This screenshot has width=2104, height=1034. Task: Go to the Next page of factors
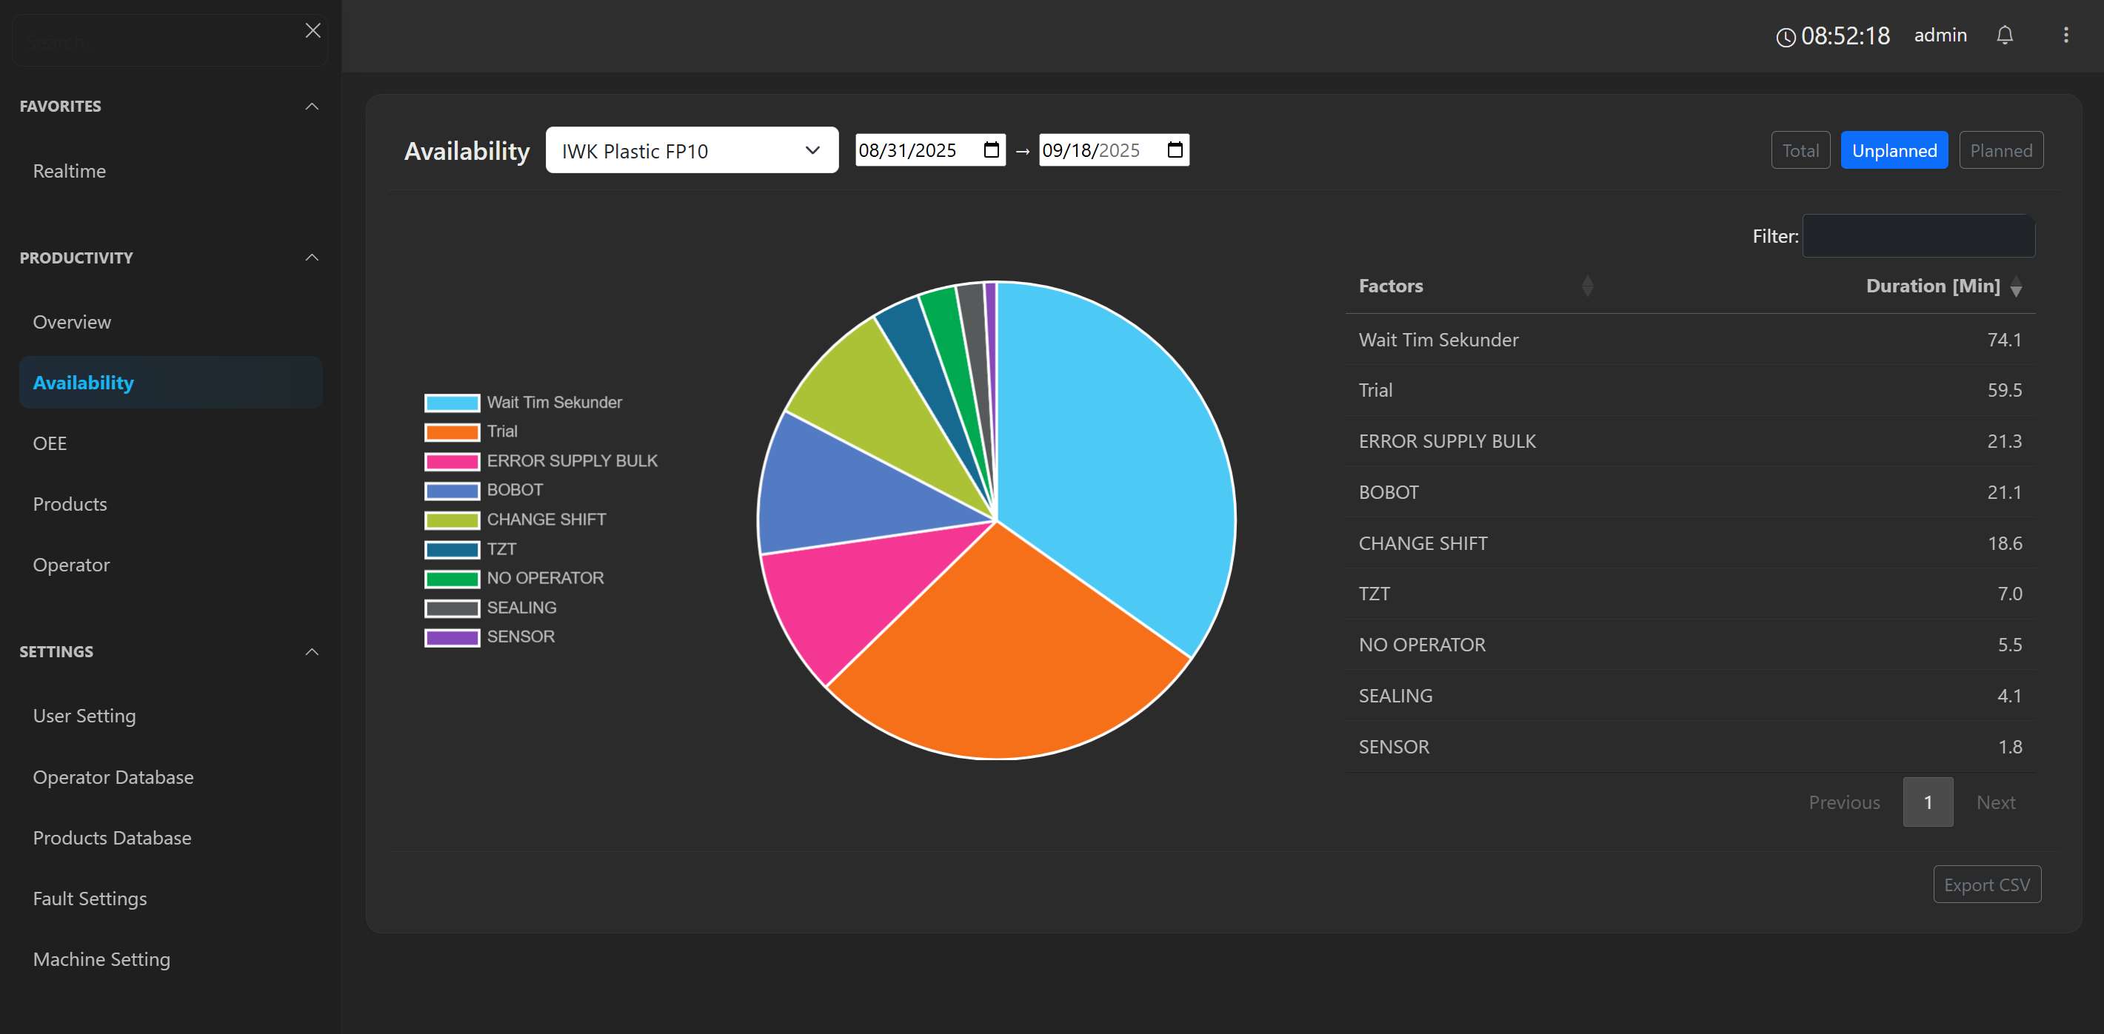tap(1995, 802)
